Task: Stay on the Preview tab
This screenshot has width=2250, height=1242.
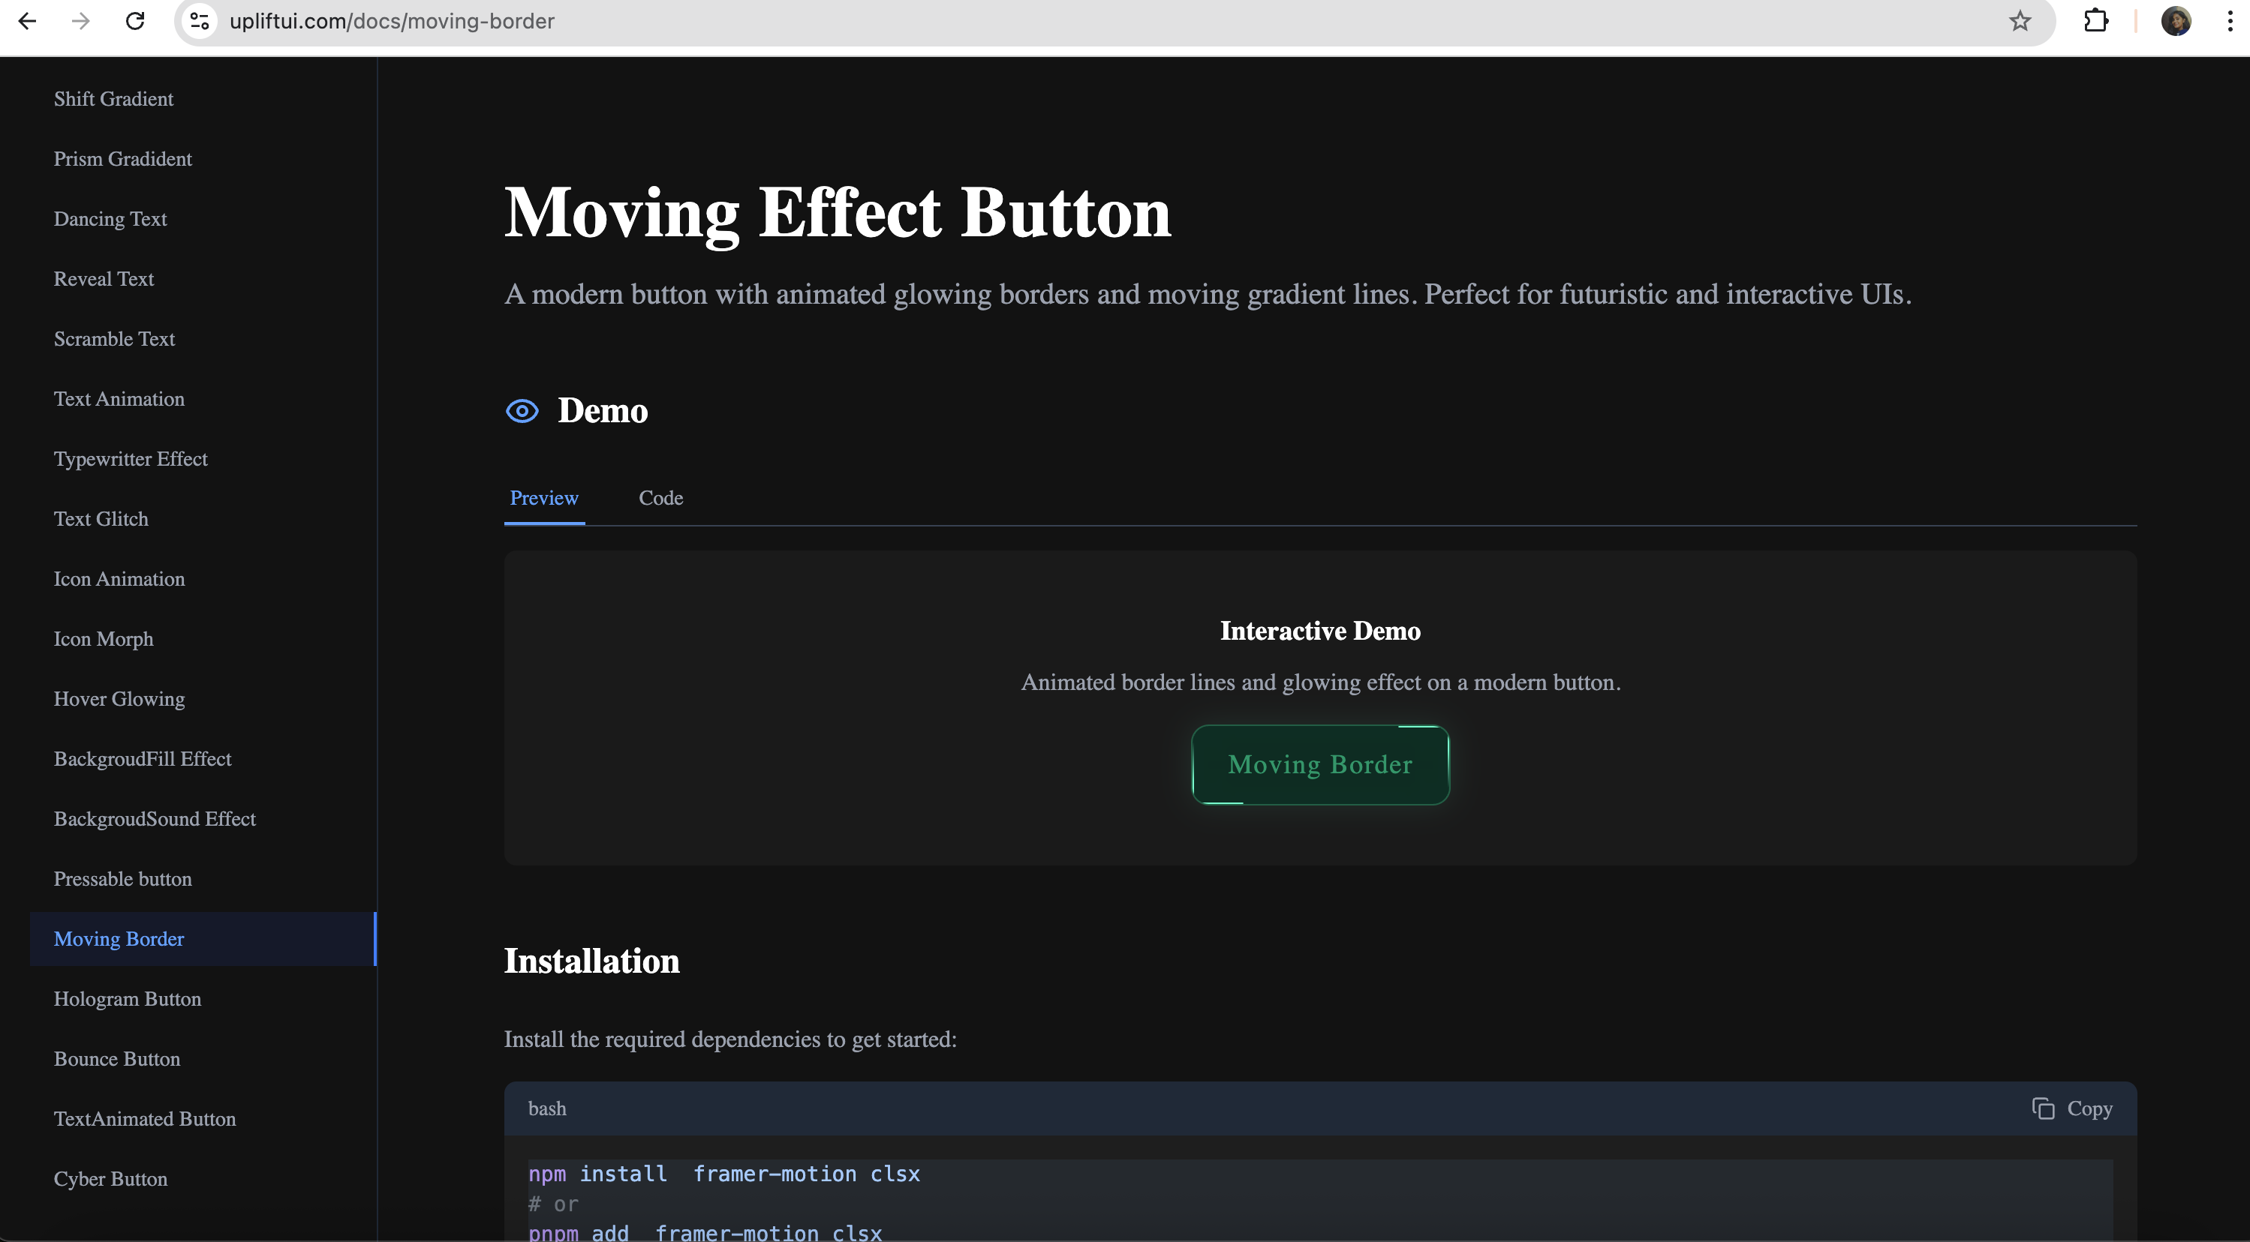Action: click(543, 497)
